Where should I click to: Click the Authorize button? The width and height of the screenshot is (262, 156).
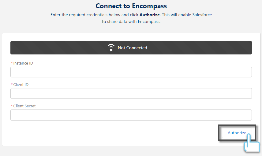coord(237,133)
